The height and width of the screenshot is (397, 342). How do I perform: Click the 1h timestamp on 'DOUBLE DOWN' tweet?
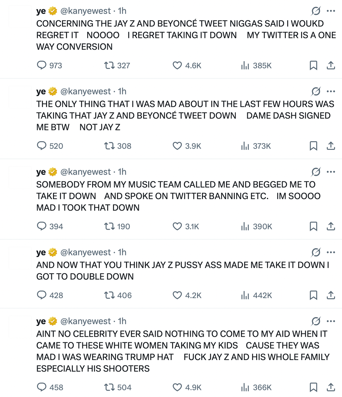pos(122,252)
